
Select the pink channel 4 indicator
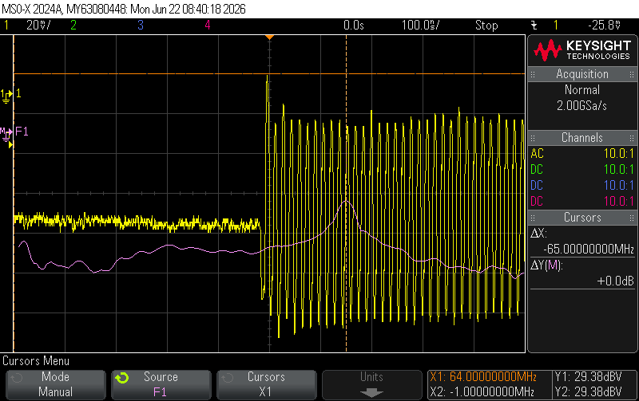[x=208, y=26]
